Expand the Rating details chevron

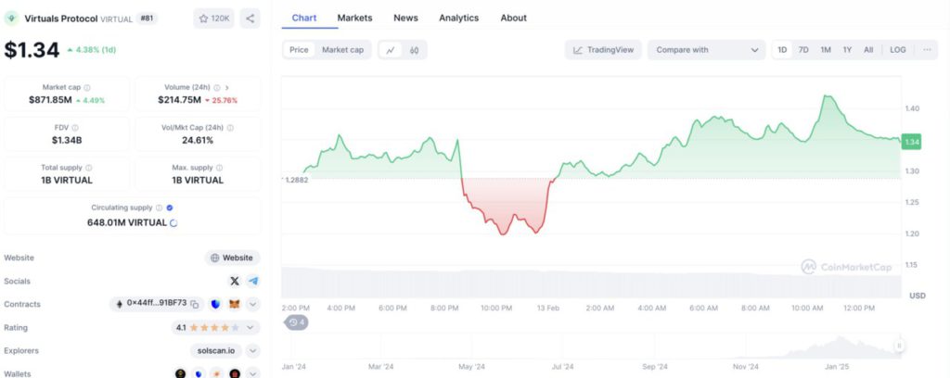click(x=253, y=328)
